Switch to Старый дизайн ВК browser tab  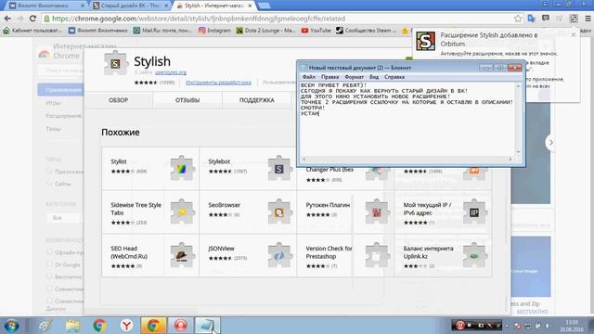(x=131, y=6)
